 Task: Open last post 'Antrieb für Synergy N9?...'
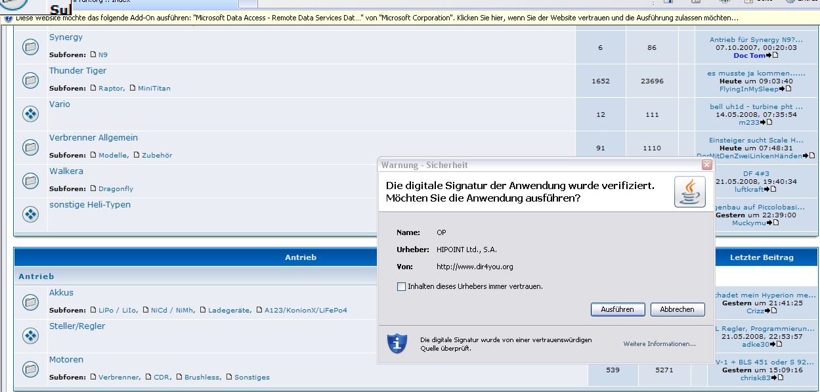pos(756,39)
